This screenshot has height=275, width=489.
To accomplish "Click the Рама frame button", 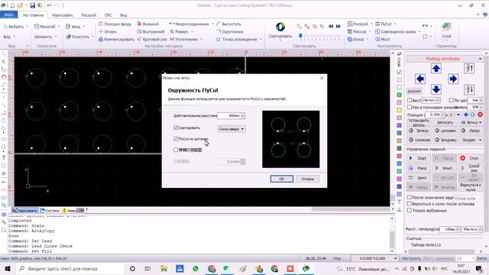I will (418, 168).
